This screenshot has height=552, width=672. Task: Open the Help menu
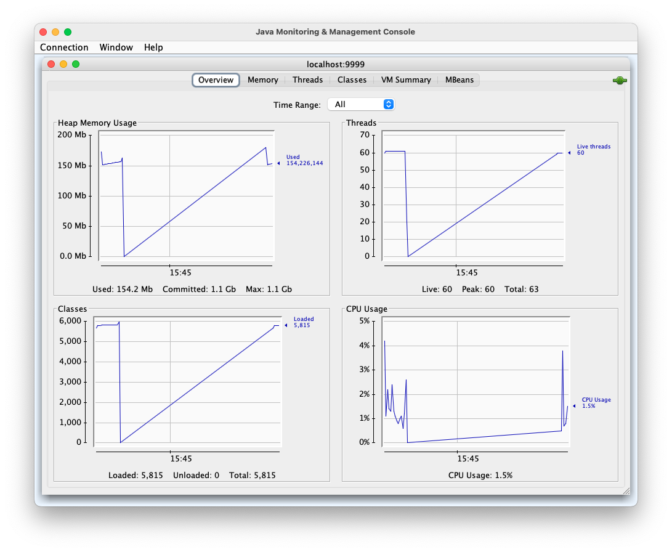tap(153, 47)
